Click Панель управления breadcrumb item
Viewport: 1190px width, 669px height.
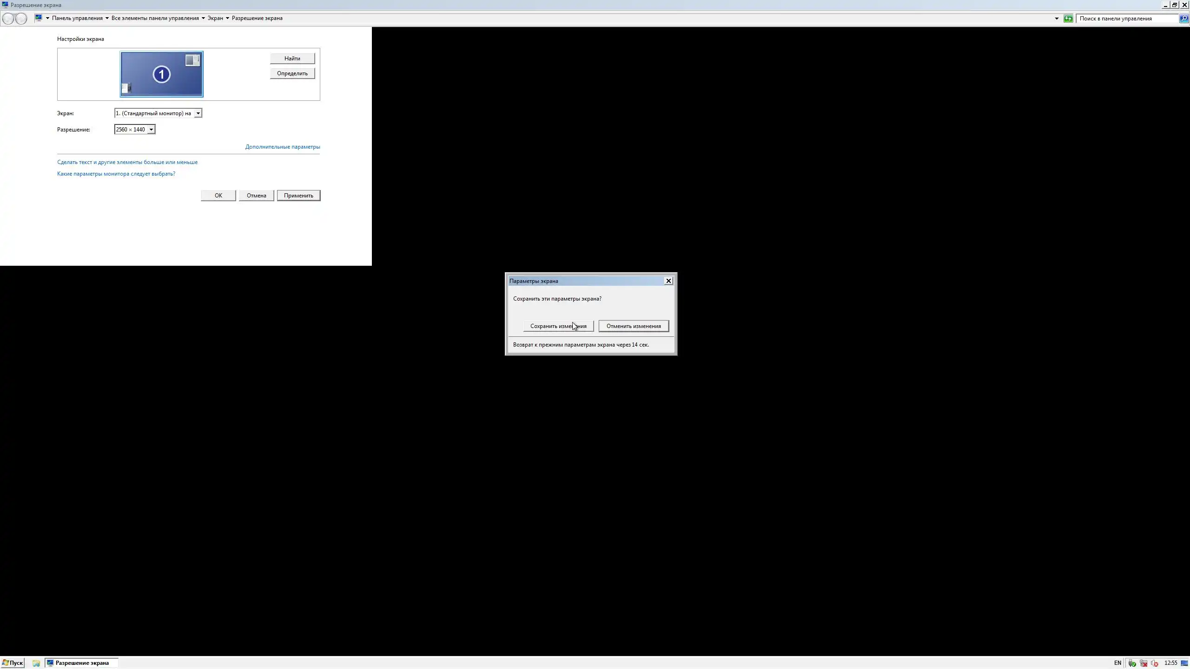coord(77,18)
